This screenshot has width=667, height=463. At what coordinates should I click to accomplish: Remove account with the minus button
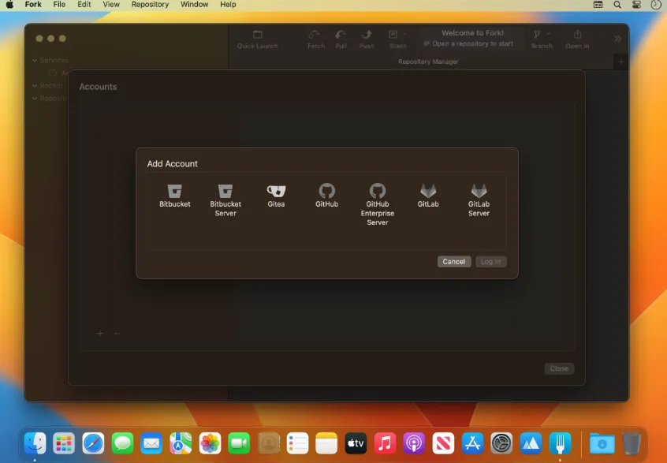pos(117,333)
